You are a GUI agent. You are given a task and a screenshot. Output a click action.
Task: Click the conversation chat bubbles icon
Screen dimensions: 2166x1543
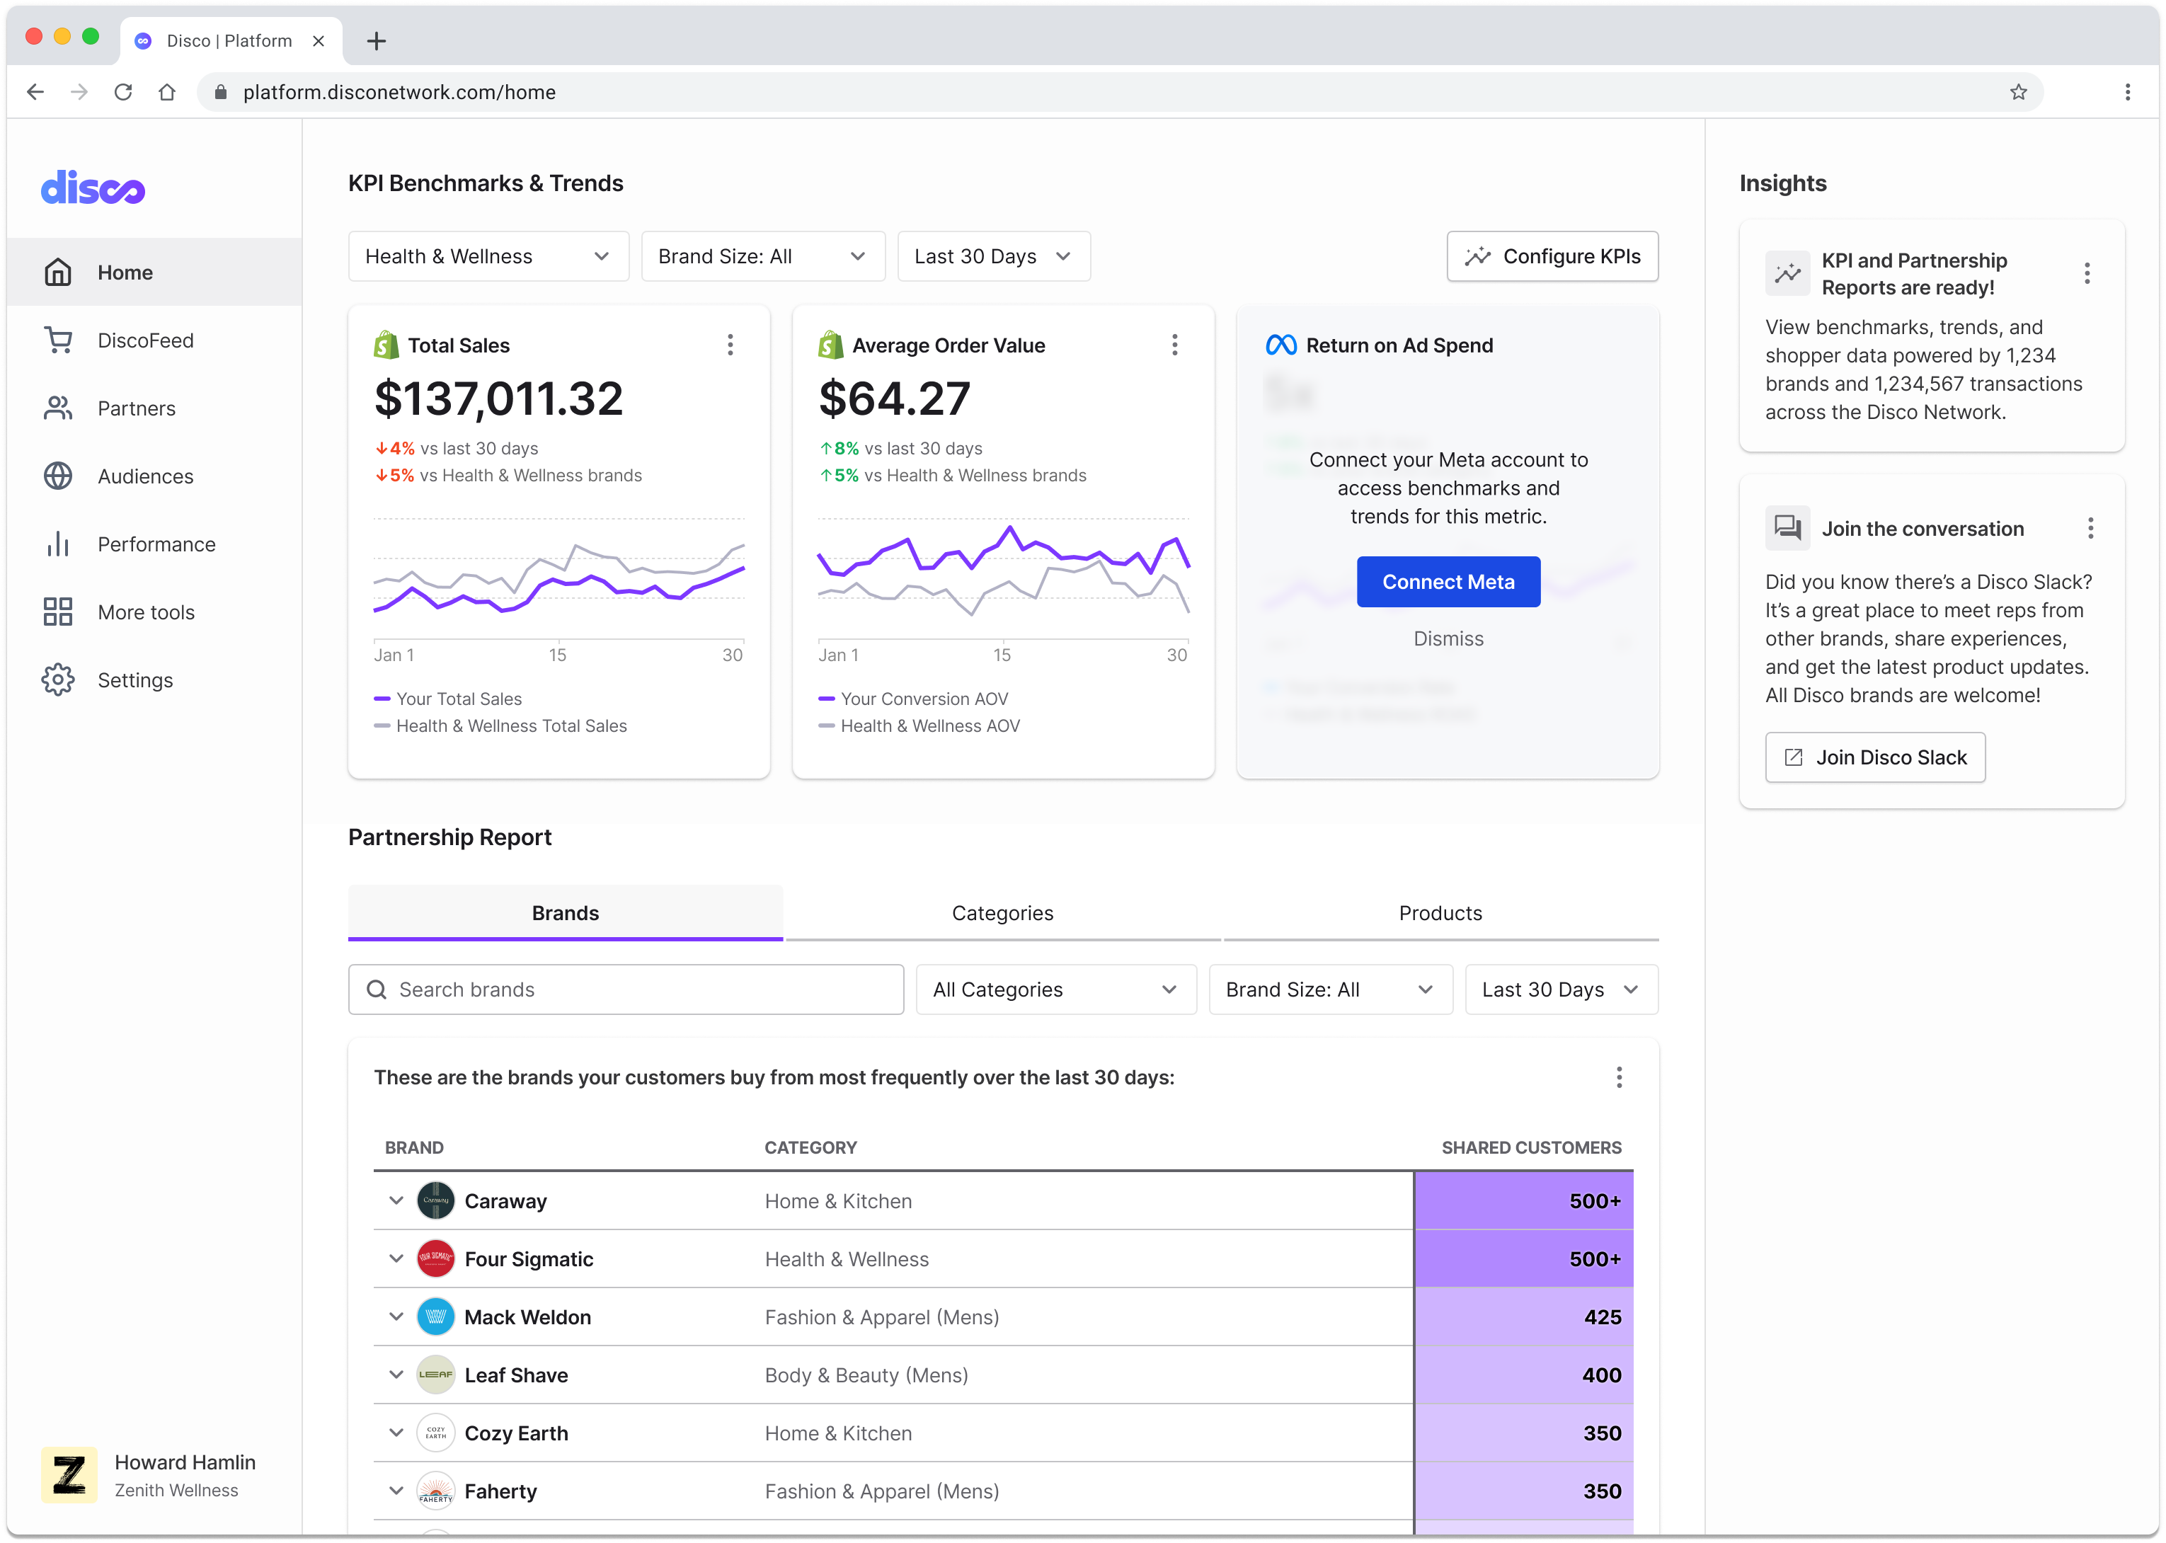(x=1787, y=528)
